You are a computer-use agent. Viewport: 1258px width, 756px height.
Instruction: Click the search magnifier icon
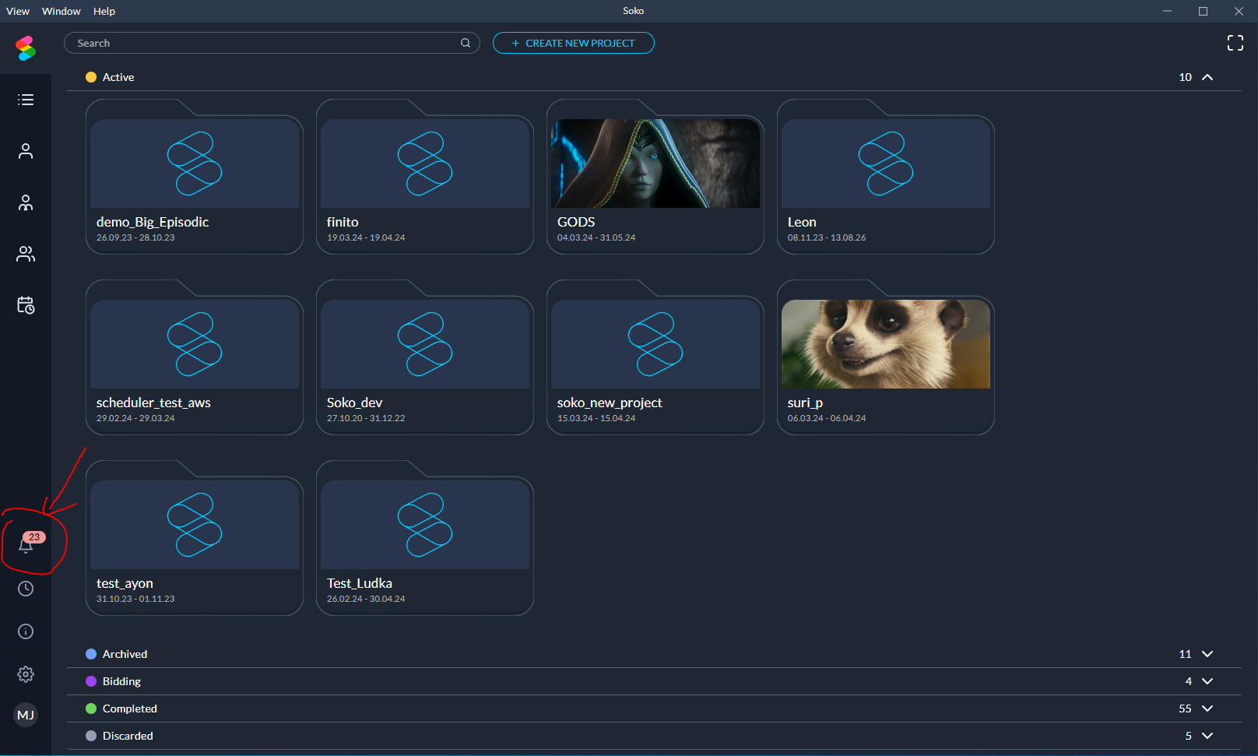[x=466, y=43]
